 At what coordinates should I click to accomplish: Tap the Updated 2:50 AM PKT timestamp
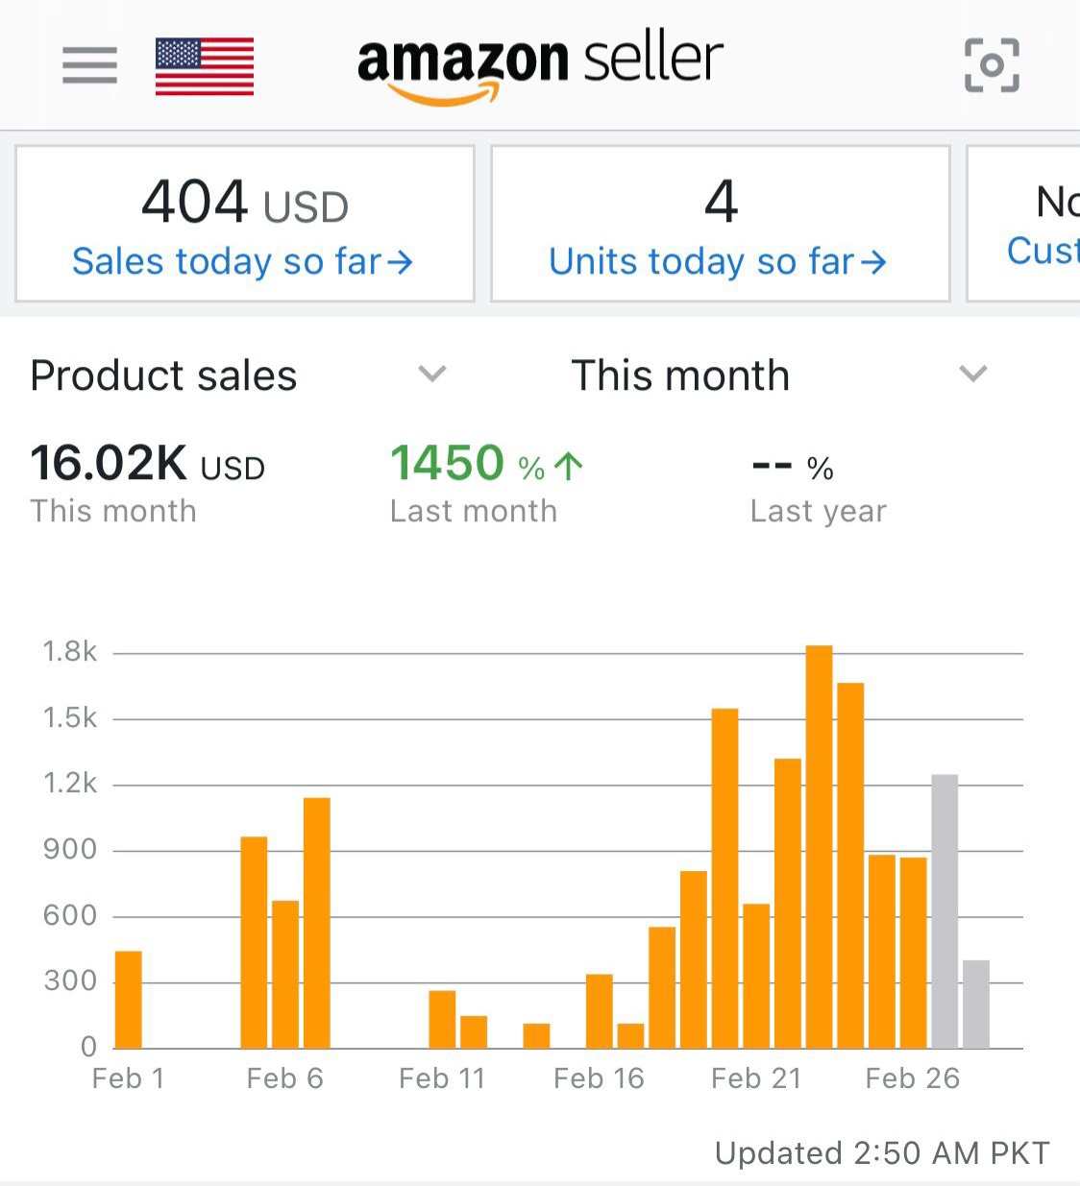coord(882,1152)
